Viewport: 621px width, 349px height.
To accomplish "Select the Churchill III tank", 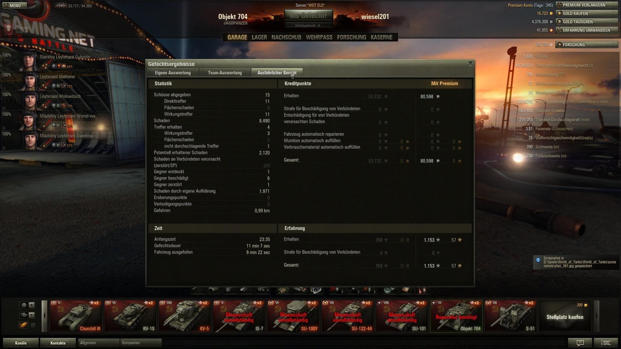I will click(76, 316).
